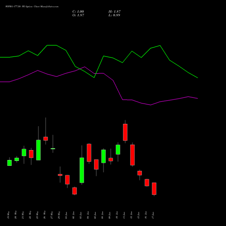Select the open value O: 1.87
226x226 pixels.
pyautogui.click(x=78, y=15)
